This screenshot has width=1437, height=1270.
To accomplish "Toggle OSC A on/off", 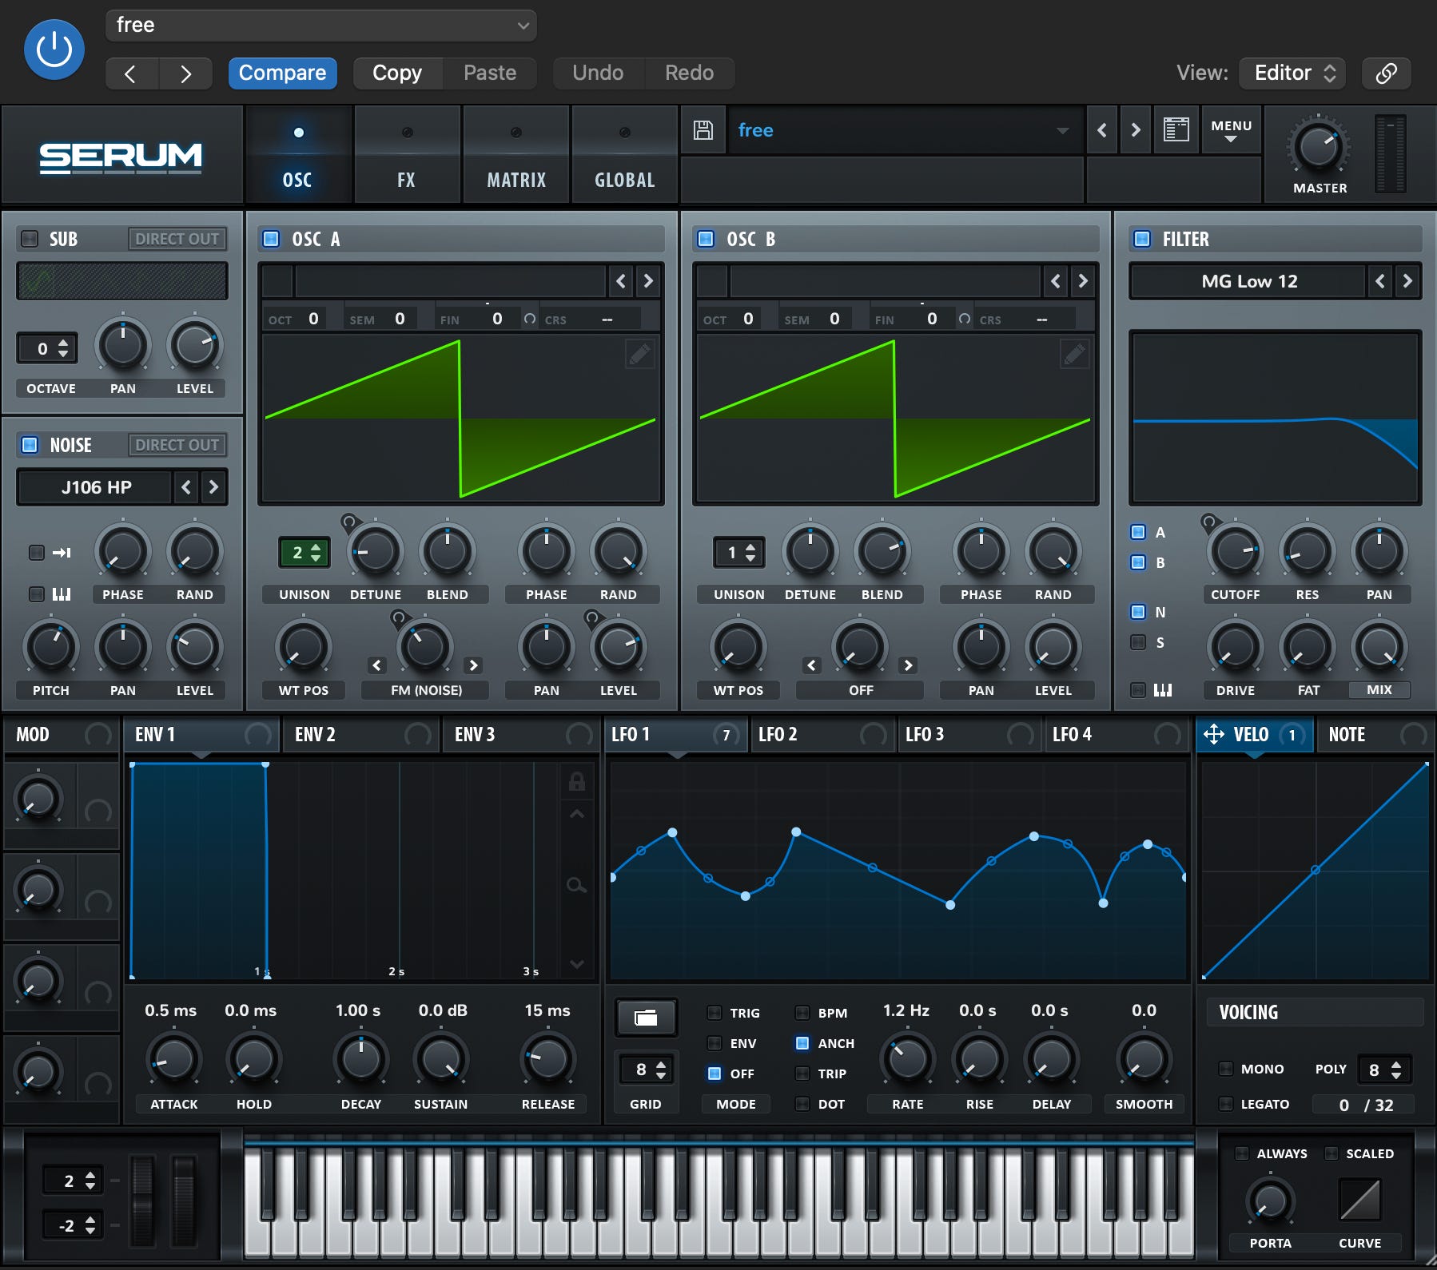I will click(x=272, y=239).
